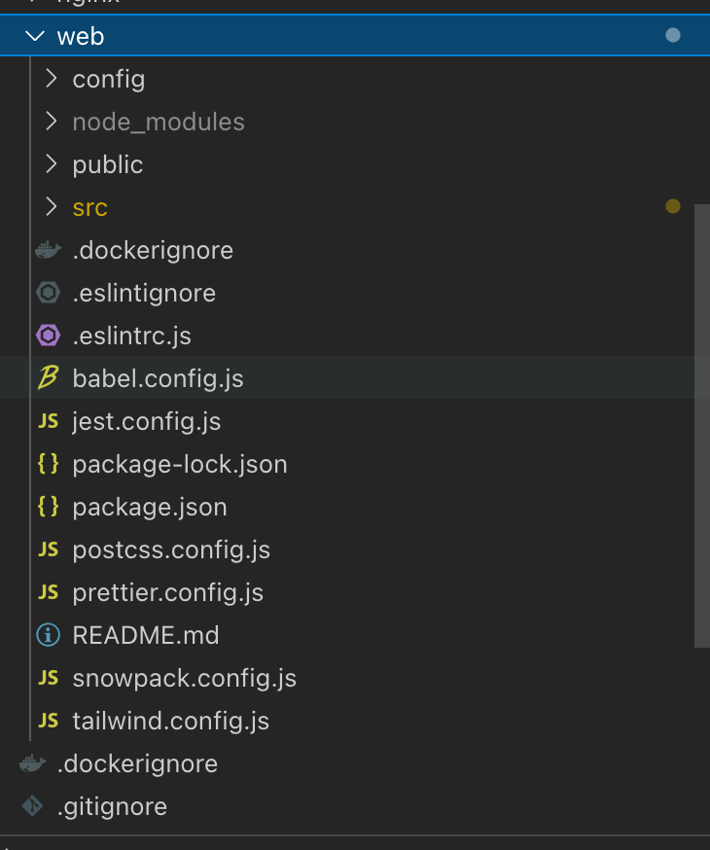This screenshot has height=850, width=710.
Task: Click the explorer vertical scrollbar thumb
Action: click(702, 426)
